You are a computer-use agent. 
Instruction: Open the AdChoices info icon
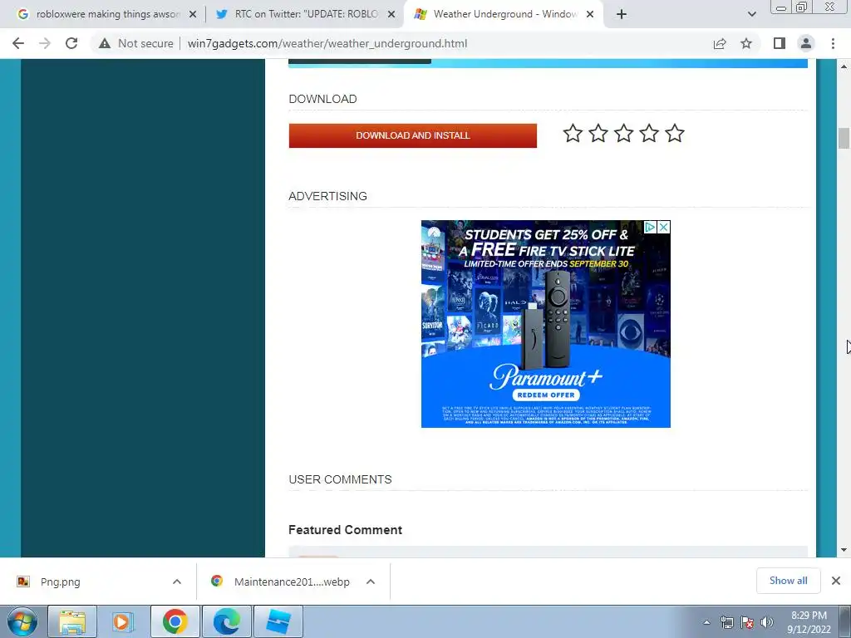click(650, 228)
